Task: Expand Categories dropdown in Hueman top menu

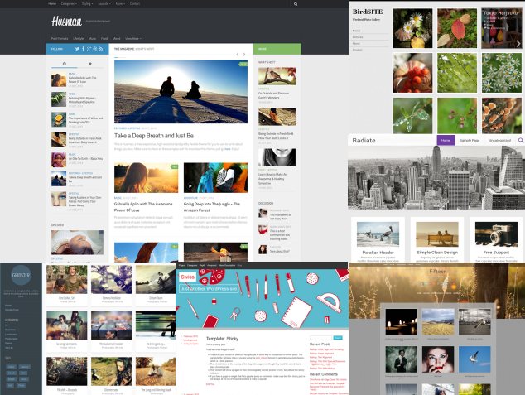Action: [69, 4]
